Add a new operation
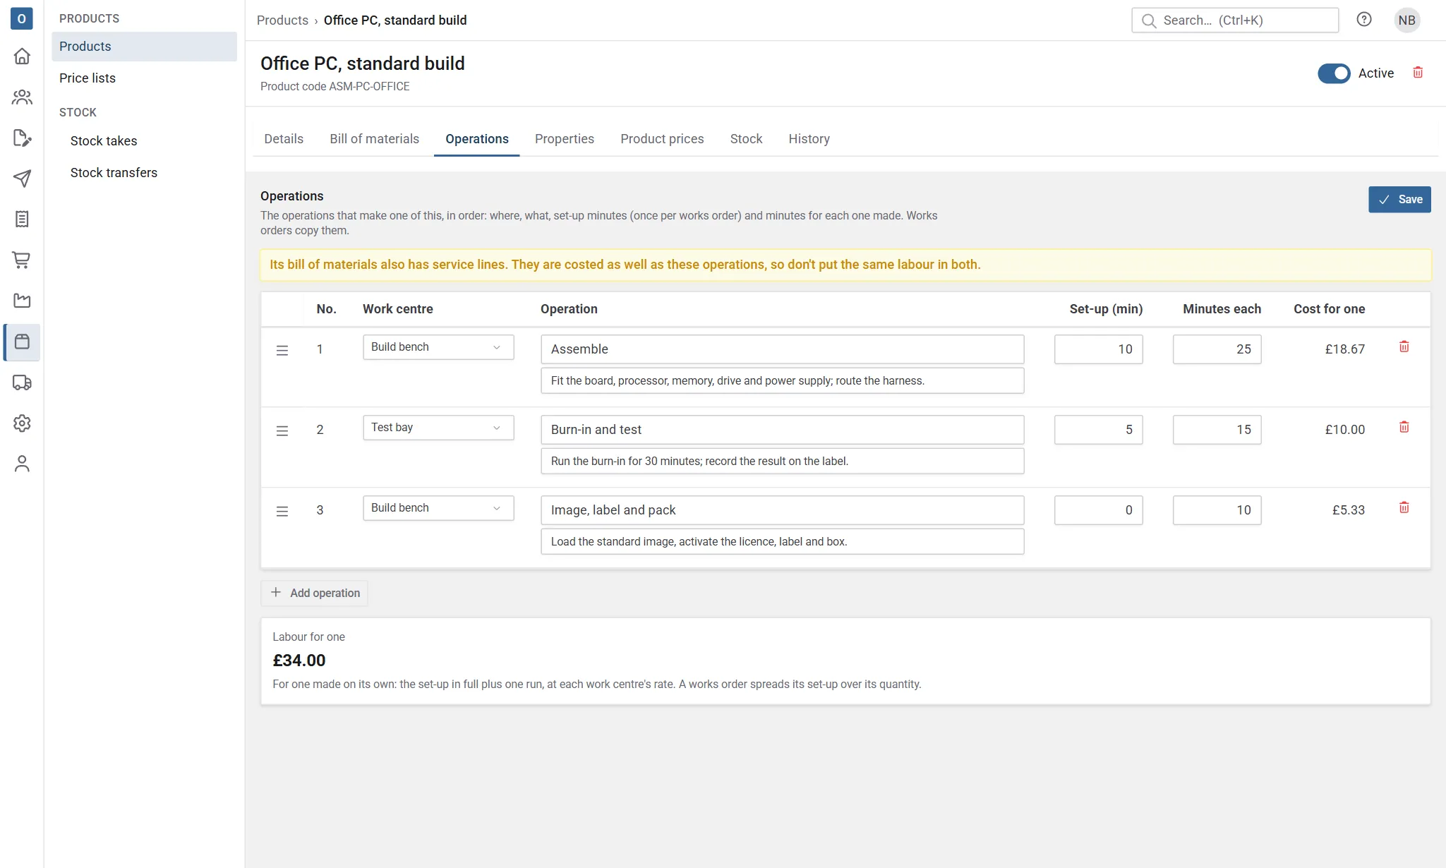 [x=315, y=593]
